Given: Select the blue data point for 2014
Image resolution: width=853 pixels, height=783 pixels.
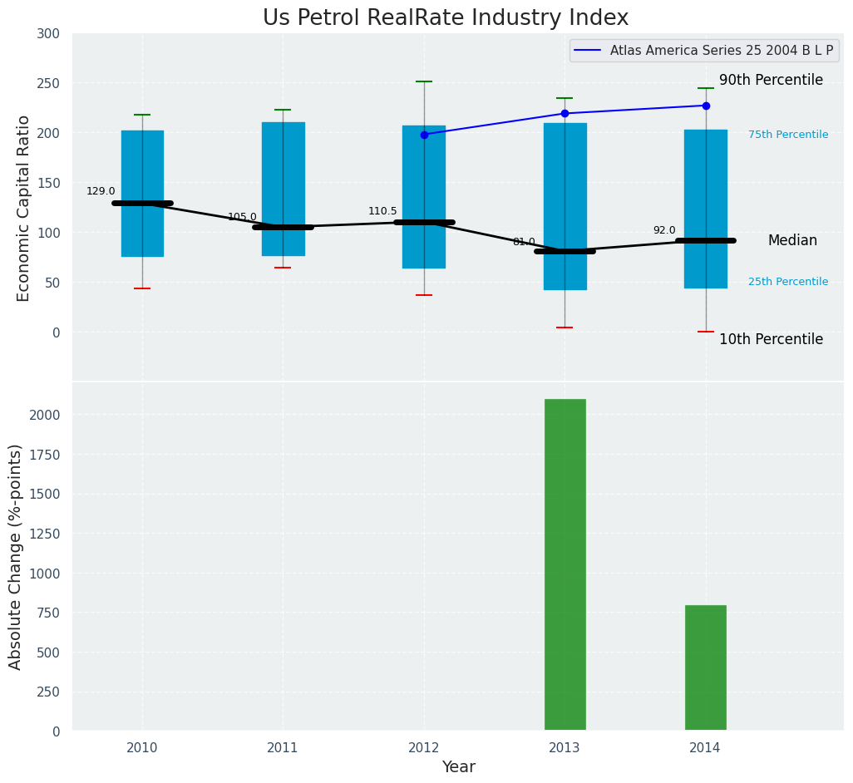Looking at the screenshot, I should point(706,106).
